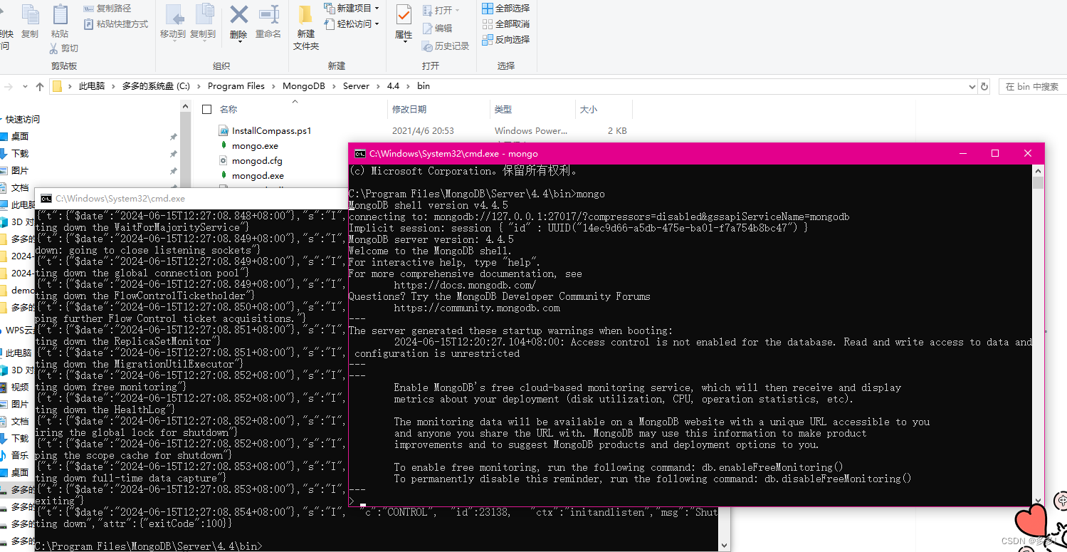The height and width of the screenshot is (552, 1067).
Task: Click the mongod.cfg file icon
Action: pyautogui.click(x=224, y=160)
